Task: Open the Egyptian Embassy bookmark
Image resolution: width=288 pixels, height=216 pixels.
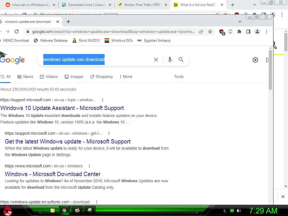Action: (154, 40)
